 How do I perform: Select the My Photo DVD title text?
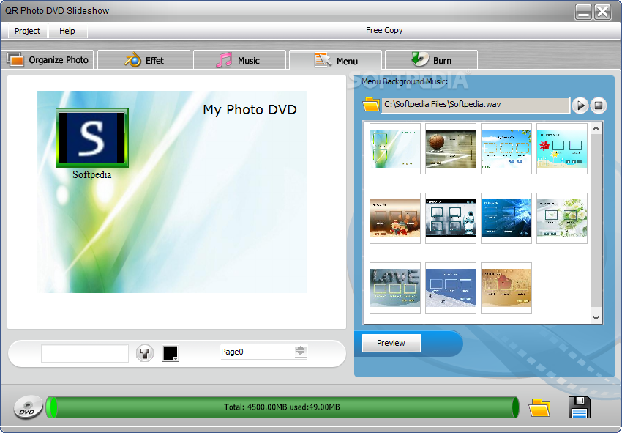(250, 110)
